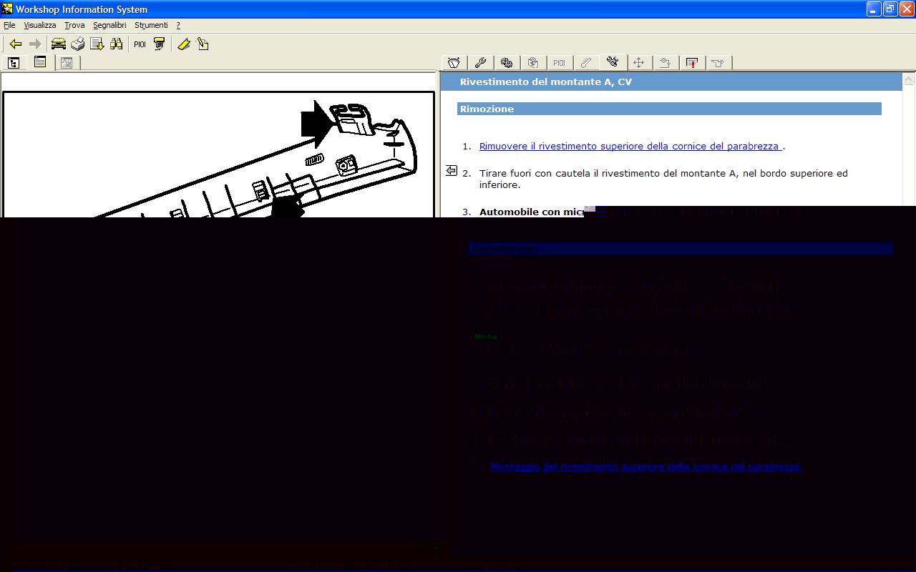Click the yellow back arrow button
The image size is (916, 572).
[x=15, y=44]
